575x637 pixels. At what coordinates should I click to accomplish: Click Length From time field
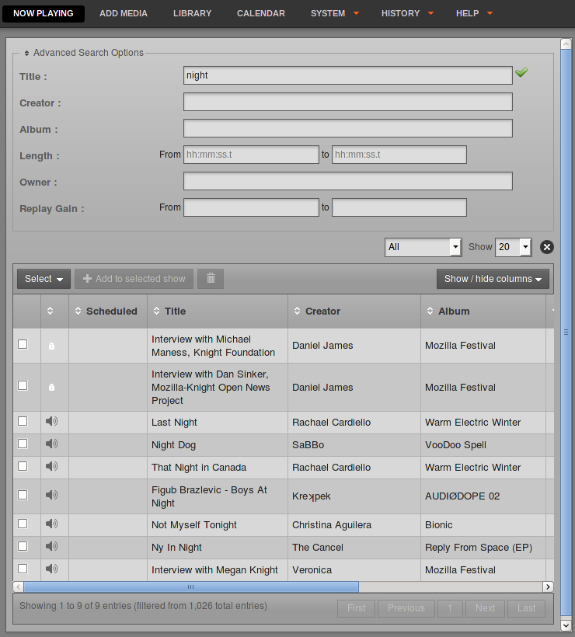click(x=251, y=155)
